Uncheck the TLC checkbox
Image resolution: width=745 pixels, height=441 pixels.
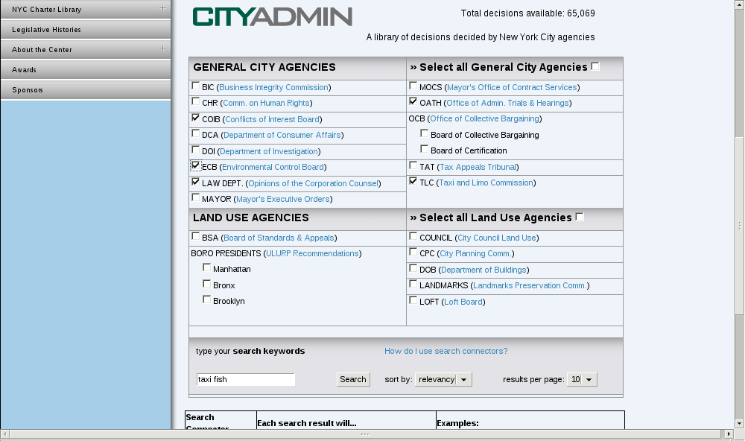click(413, 181)
